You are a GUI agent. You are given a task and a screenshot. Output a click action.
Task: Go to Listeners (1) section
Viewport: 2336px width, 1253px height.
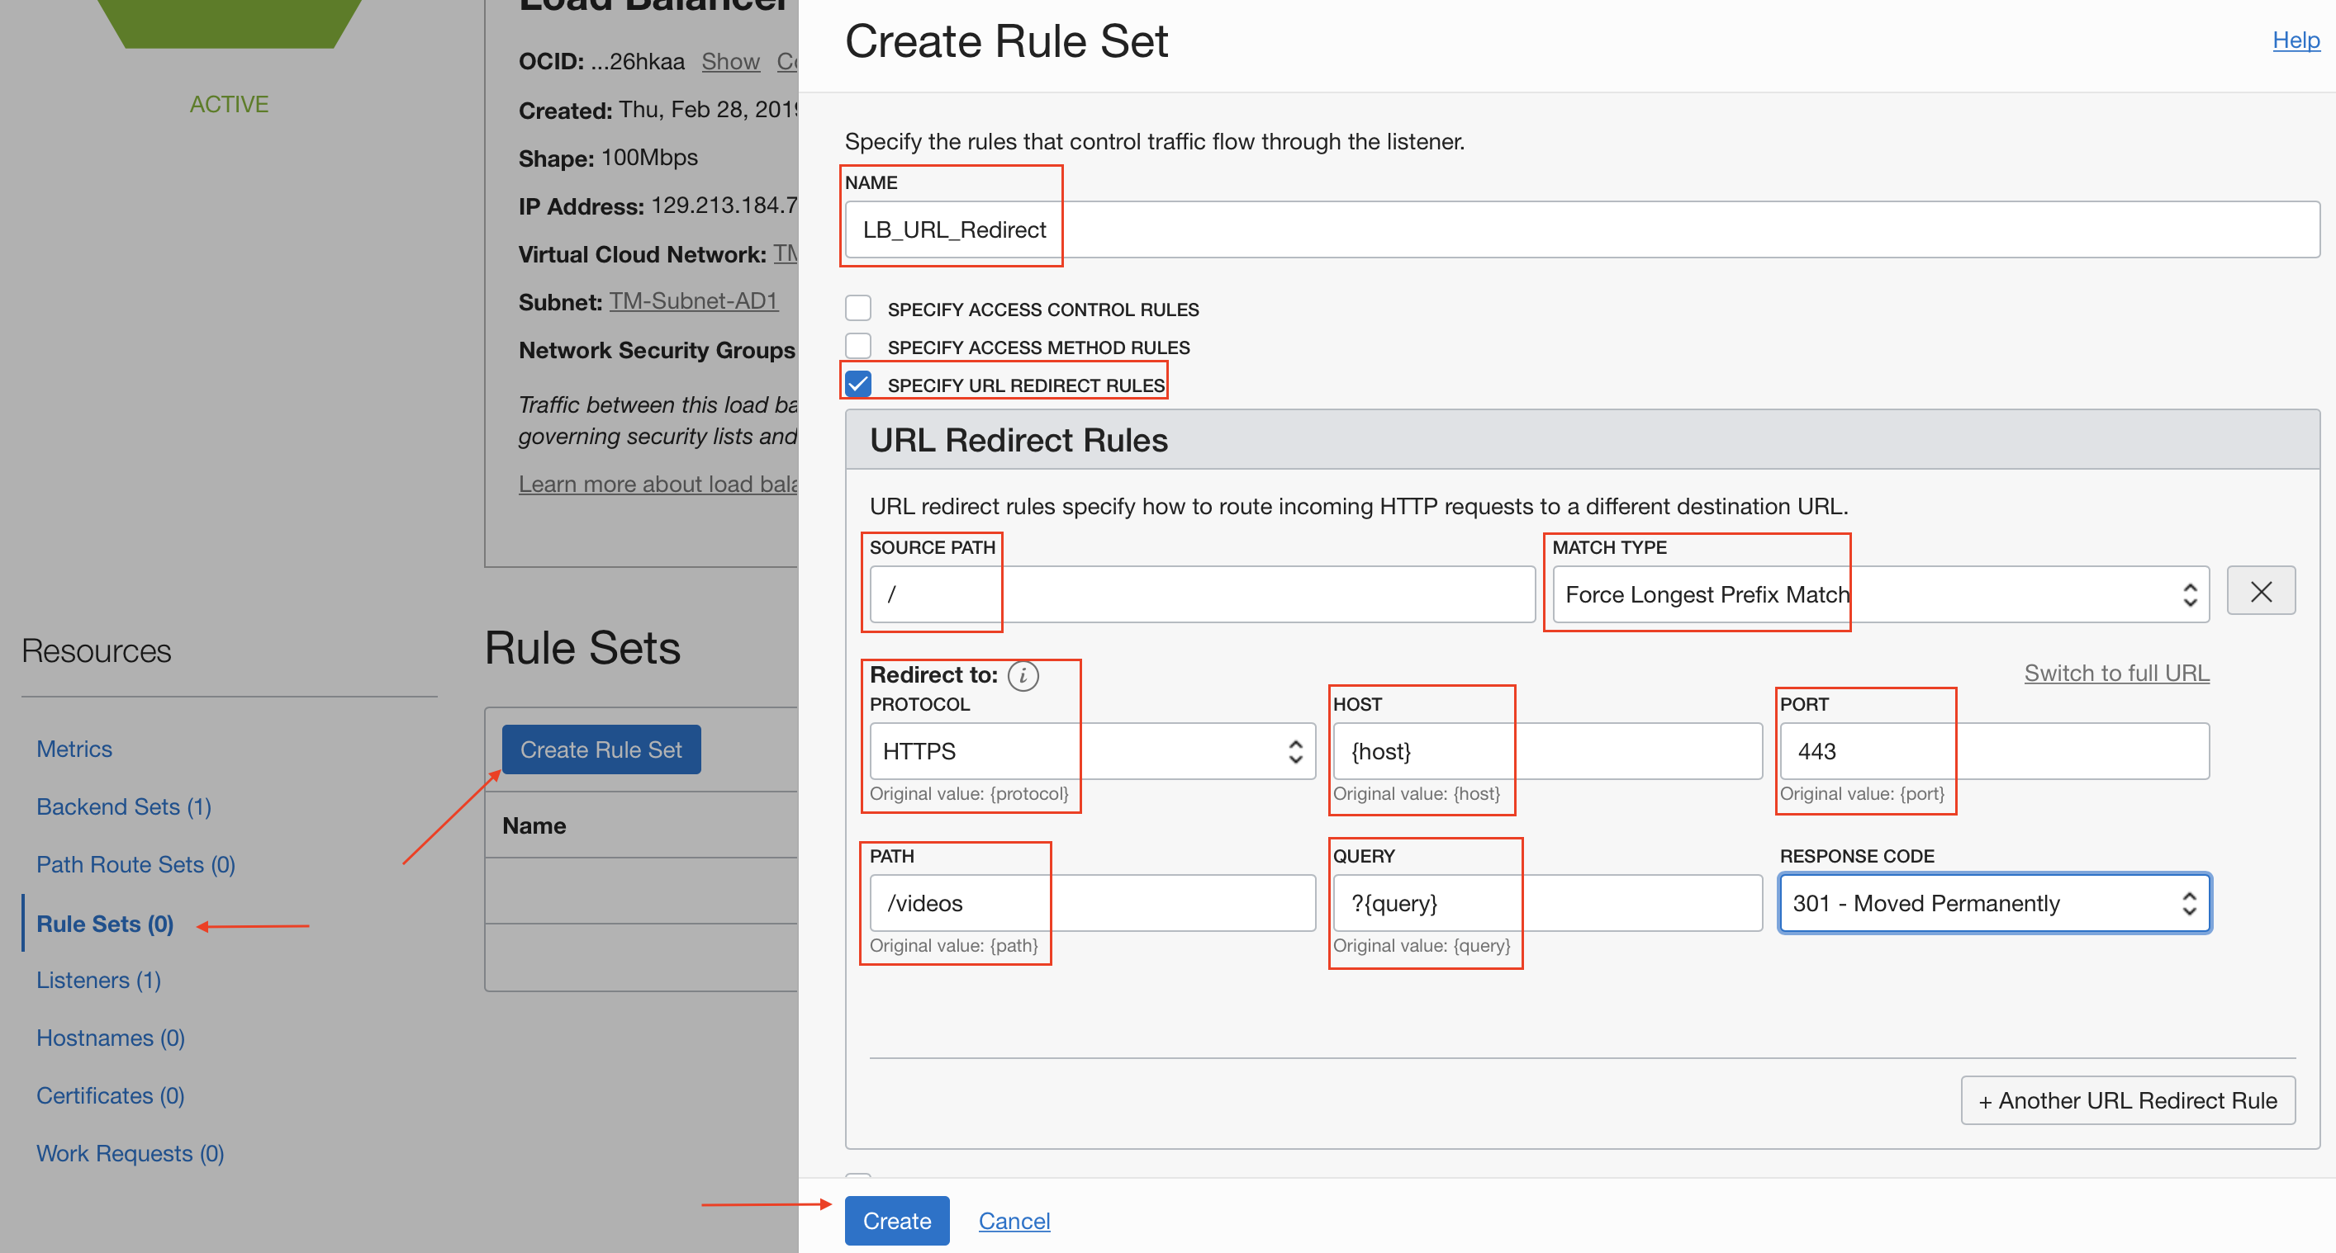(x=98, y=980)
